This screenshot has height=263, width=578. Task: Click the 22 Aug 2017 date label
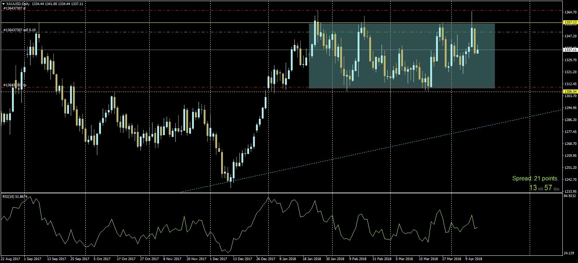coord(11,259)
